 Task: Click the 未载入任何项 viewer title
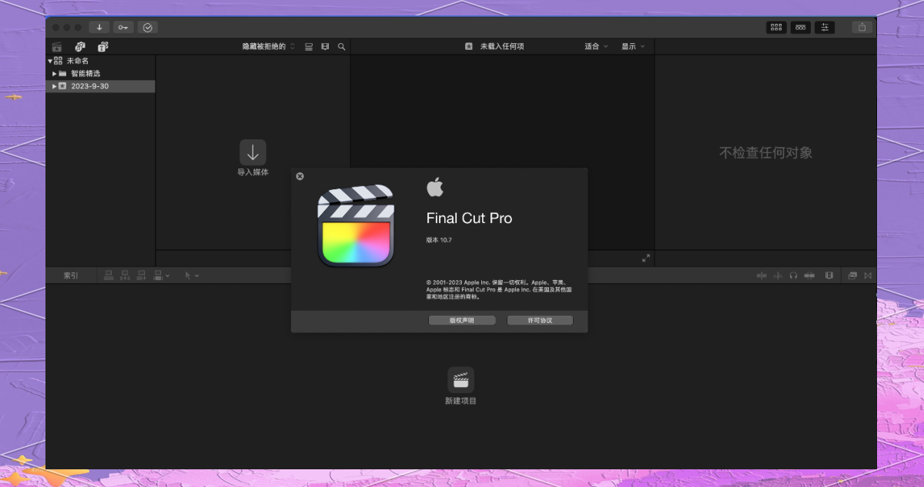click(502, 46)
